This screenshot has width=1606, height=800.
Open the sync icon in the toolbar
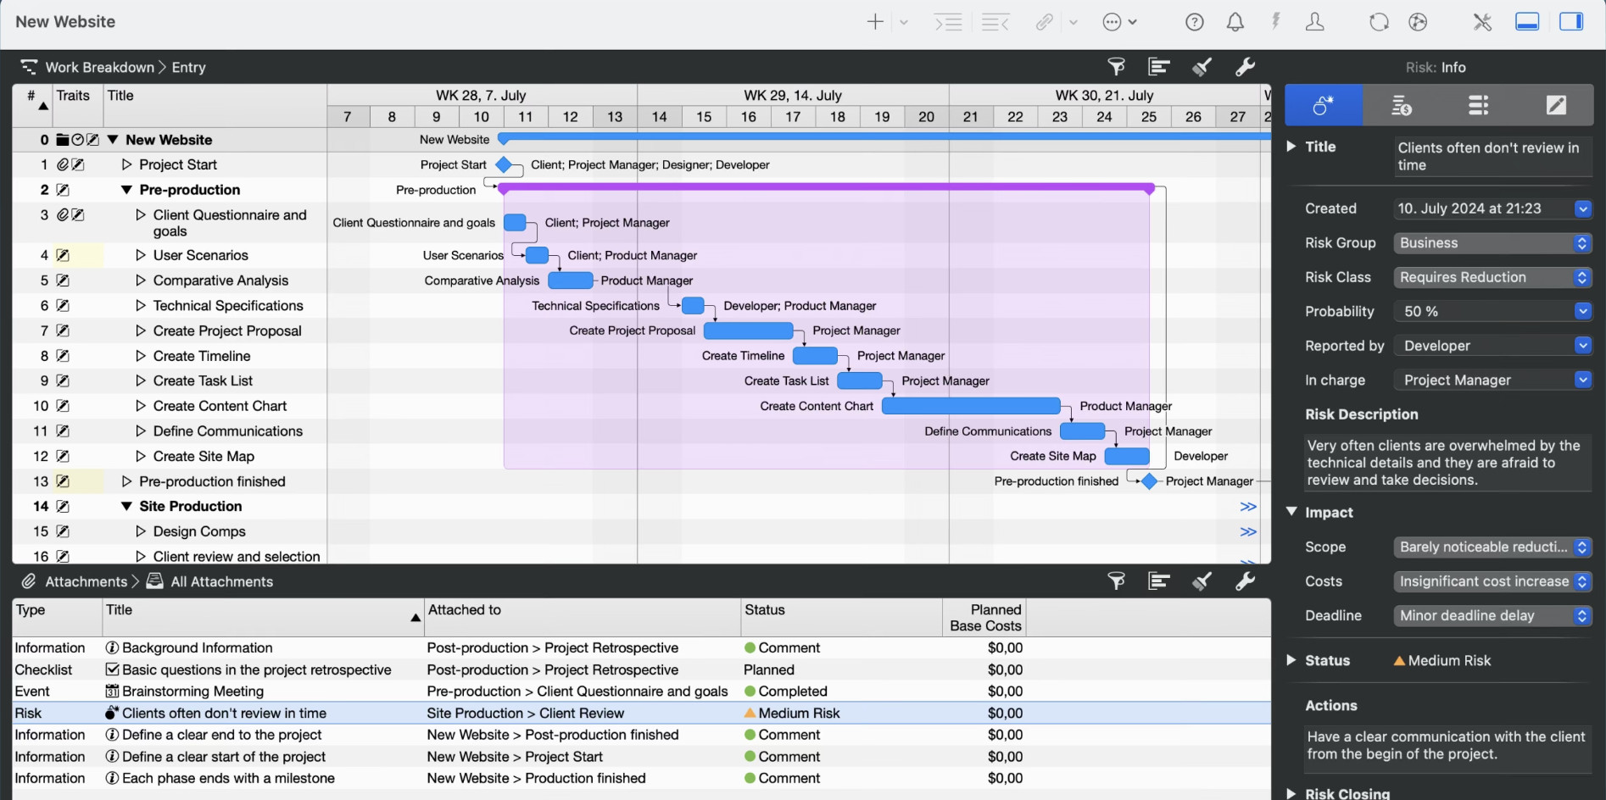pos(1378,21)
